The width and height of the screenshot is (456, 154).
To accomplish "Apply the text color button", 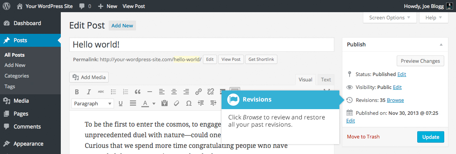I will [145, 103].
